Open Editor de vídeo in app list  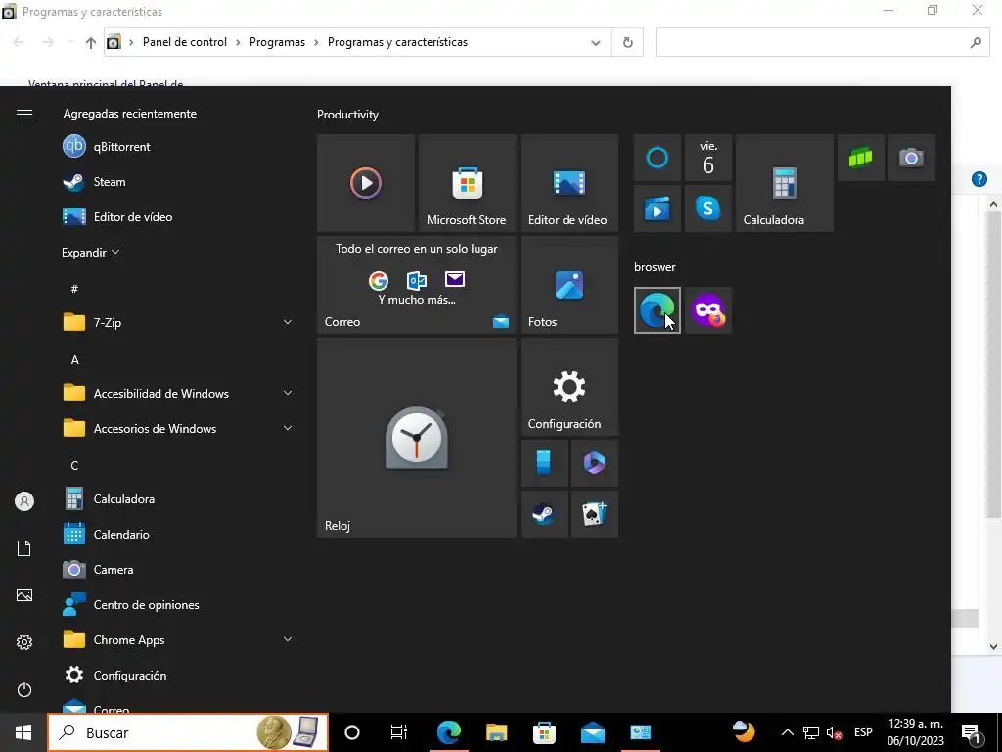pyautogui.click(x=179, y=216)
